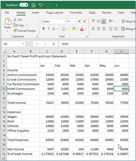This screenshot has width=136, height=161.
Task: Click the Select All corner triangle
Action: 4,51
